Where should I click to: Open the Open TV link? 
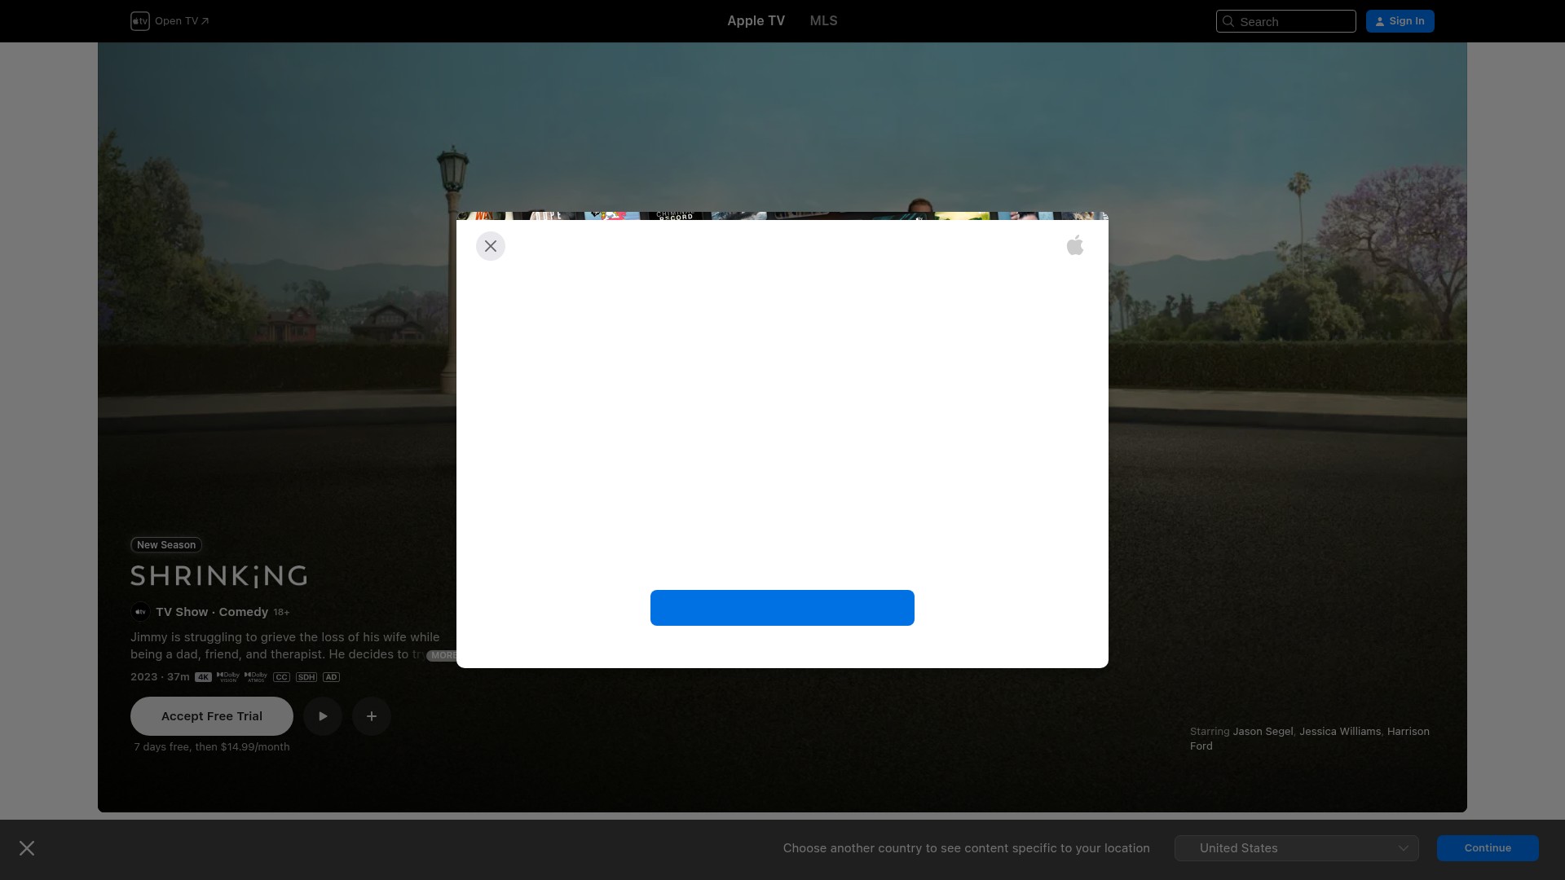(182, 21)
